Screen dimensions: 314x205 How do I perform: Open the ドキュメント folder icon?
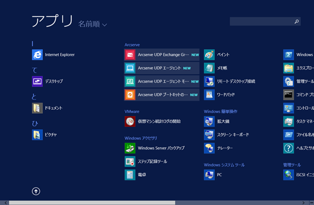[37, 108]
